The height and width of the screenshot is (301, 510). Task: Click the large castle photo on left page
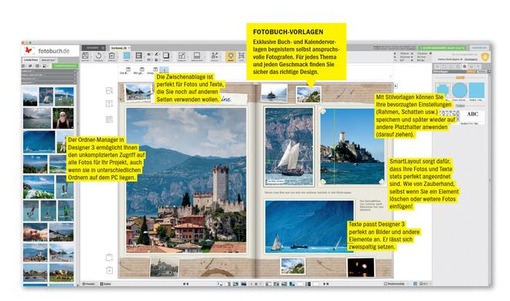[x=186, y=181]
